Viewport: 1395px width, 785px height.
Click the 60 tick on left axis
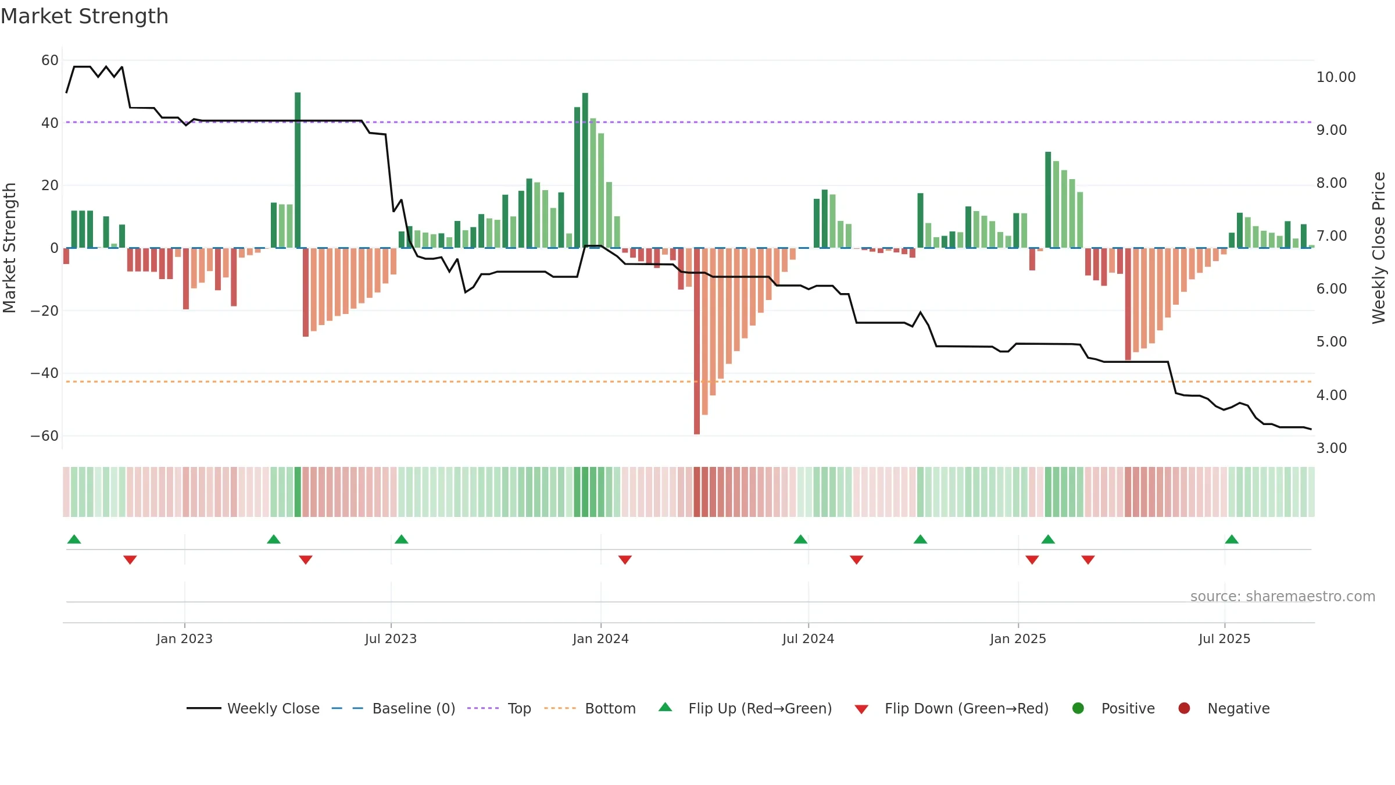point(50,60)
